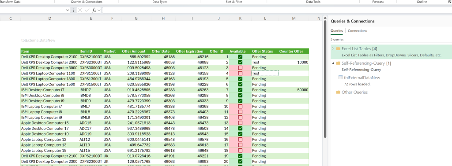Expand the formula bar with the chevron
The width and height of the screenshot is (452, 166).
(x=99, y=11)
